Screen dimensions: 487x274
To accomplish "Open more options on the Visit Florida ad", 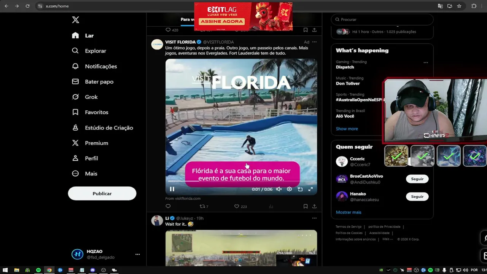I will pos(314,42).
